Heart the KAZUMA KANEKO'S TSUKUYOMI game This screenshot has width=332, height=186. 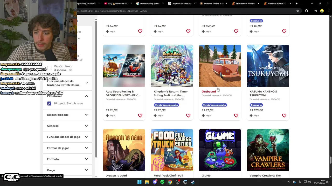click(x=284, y=115)
